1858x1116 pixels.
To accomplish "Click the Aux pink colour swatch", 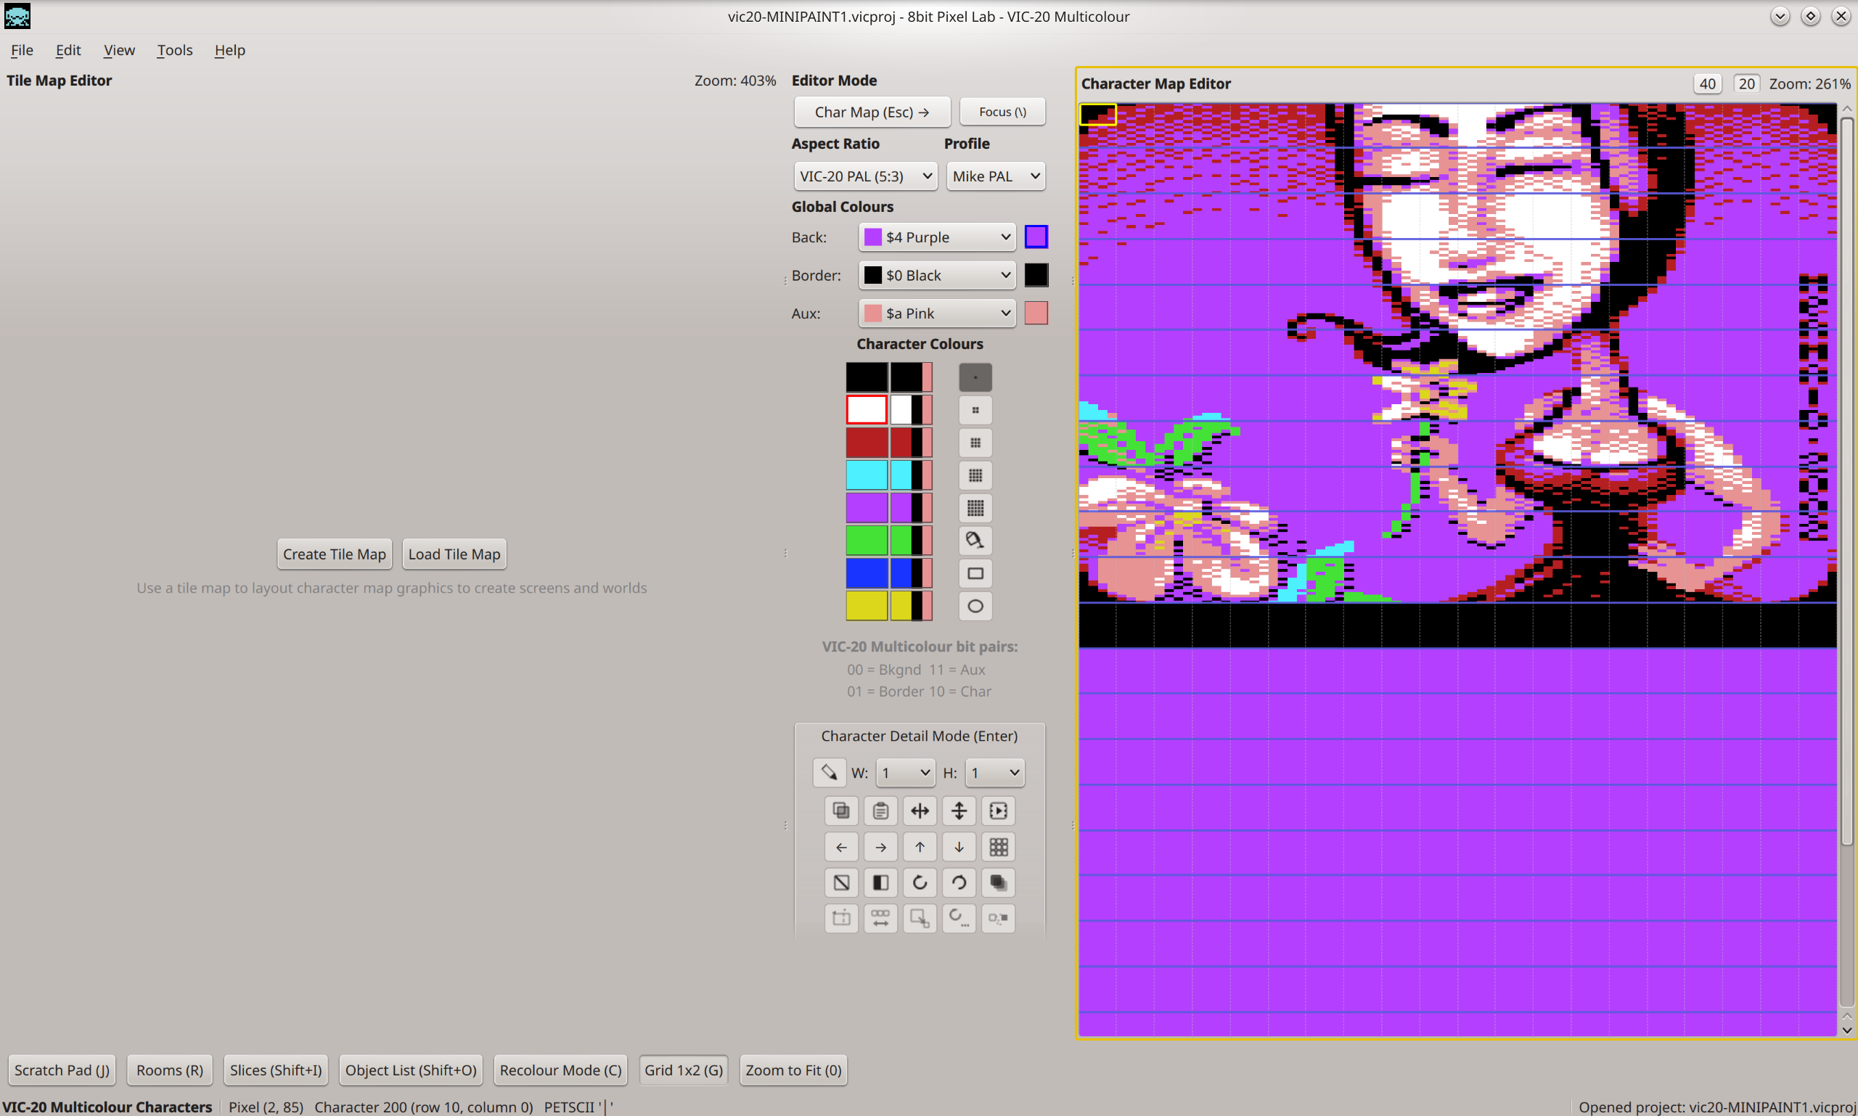I will point(1036,313).
